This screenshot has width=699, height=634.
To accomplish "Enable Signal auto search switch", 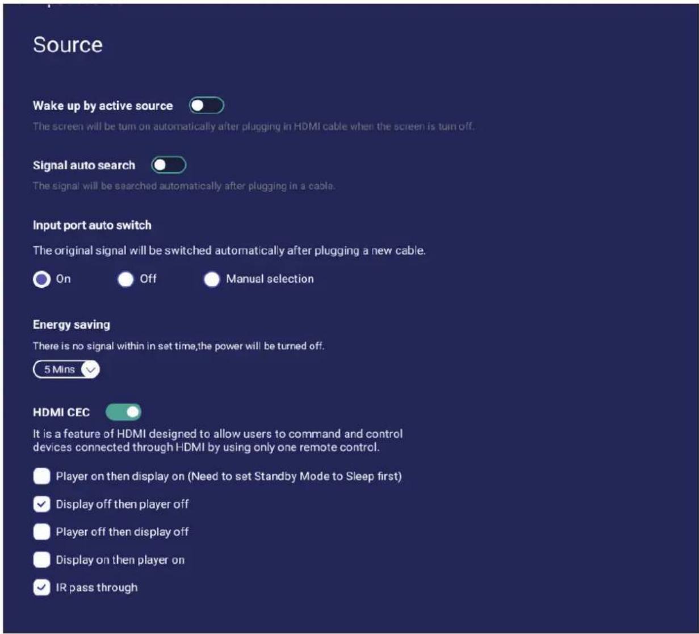I will pos(169,165).
